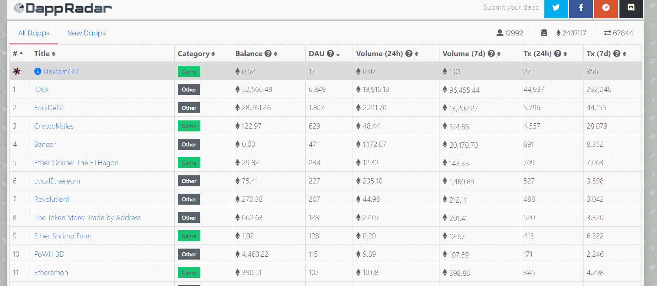Open Submit your dapp link
657x286 pixels.
tap(511, 7)
